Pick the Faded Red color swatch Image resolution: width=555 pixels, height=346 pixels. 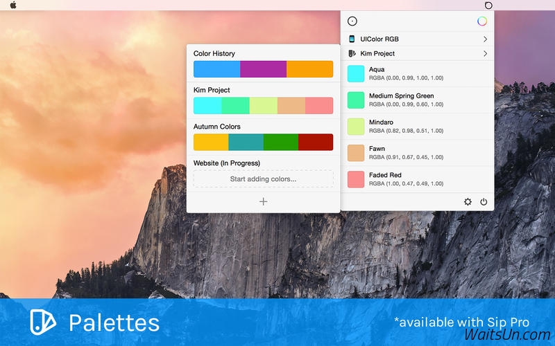(356, 179)
